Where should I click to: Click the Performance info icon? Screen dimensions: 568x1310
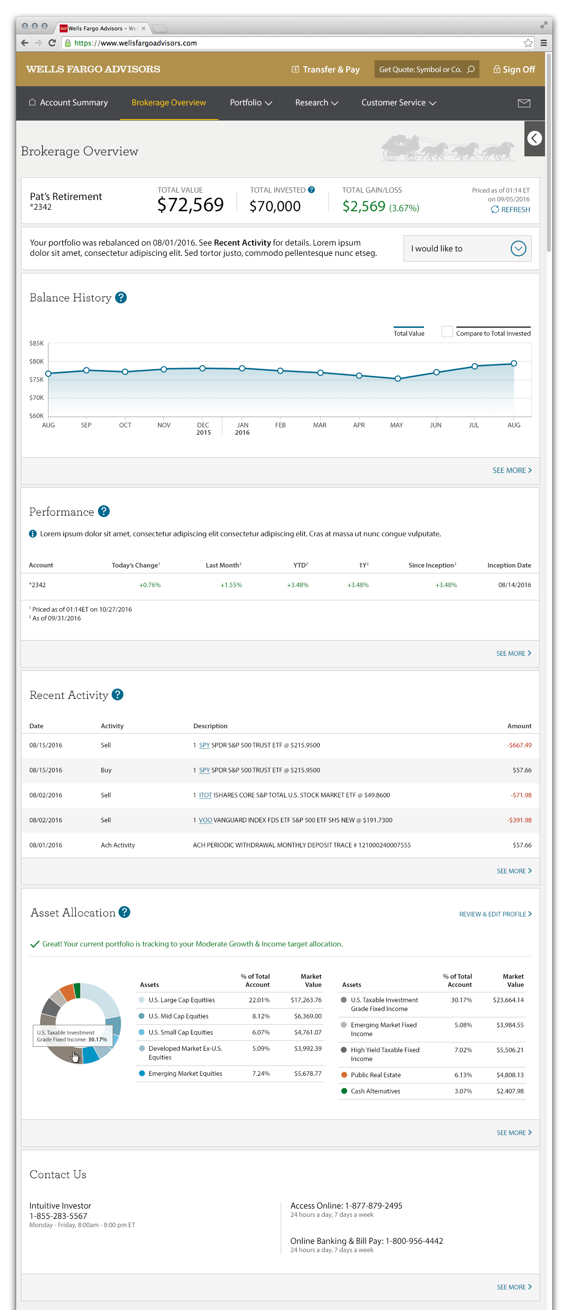(x=33, y=534)
